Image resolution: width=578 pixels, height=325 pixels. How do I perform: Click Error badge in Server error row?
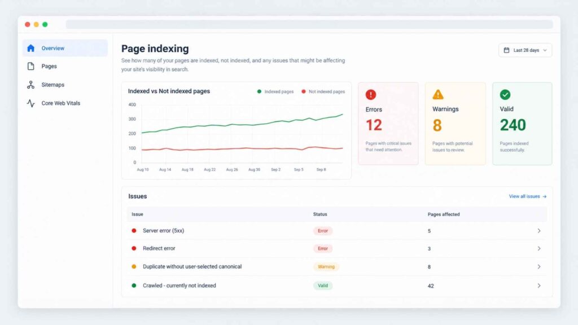[x=323, y=231]
